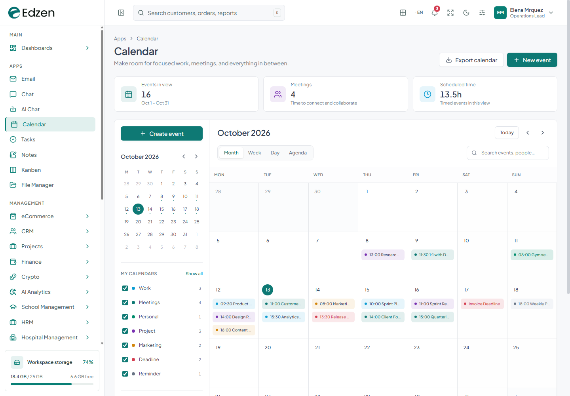The width and height of the screenshot is (570, 396).
Task: Open the Invoice Deadline event
Action: (482, 304)
